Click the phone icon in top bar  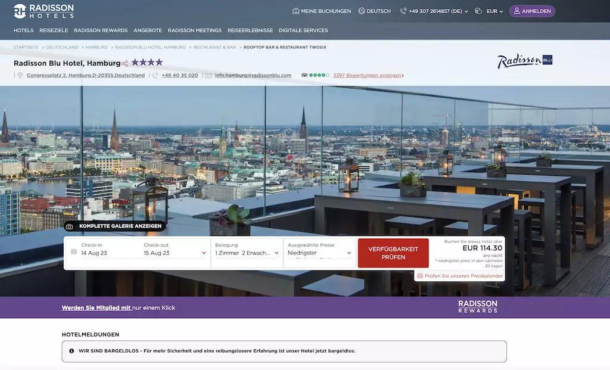[403, 11]
